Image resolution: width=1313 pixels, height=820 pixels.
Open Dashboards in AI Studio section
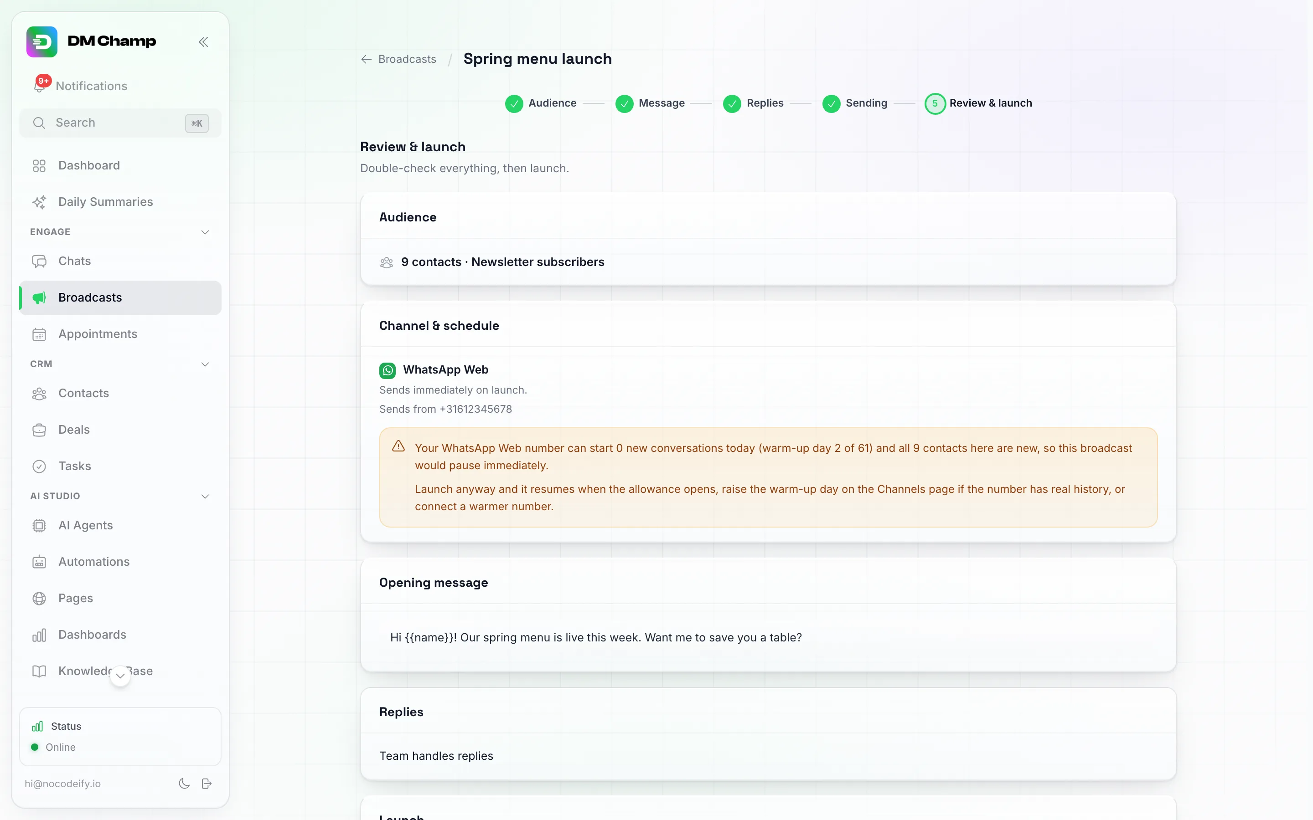pyautogui.click(x=120, y=635)
